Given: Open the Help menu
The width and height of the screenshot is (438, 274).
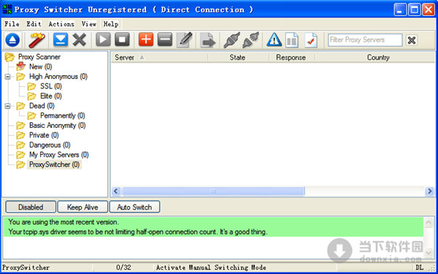Looking at the screenshot, I should click(x=111, y=24).
